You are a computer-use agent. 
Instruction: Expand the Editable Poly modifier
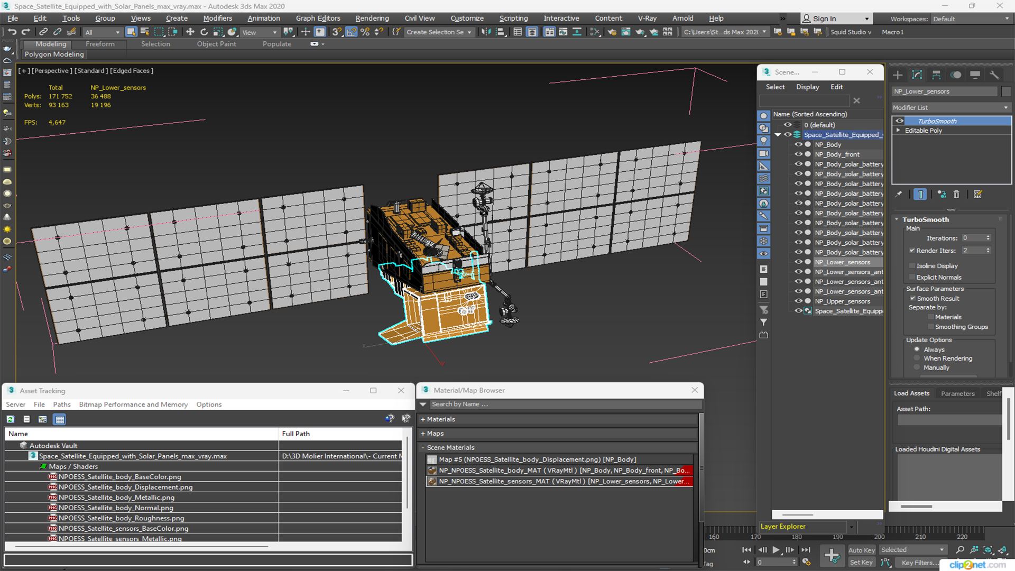click(x=898, y=131)
